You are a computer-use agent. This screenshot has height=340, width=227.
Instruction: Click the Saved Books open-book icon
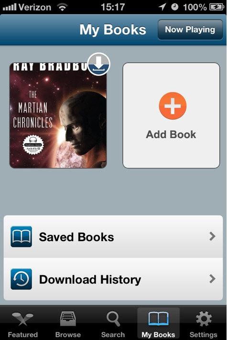pos(22,236)
